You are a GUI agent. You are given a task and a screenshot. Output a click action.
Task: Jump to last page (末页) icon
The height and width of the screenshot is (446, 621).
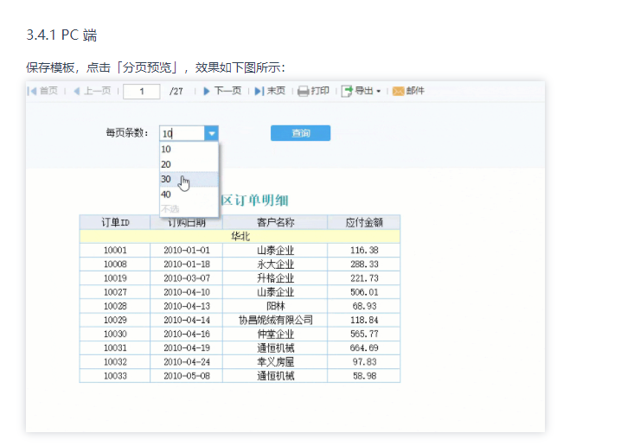[x=259, y=91]
